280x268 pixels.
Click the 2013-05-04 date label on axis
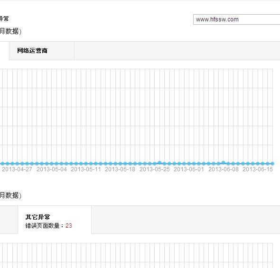pyautogui.click(x=52, y=169)
